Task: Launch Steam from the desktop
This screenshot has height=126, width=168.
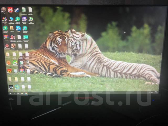Action: (17, 10)
